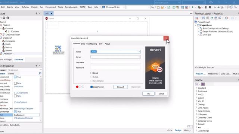The width and height of the screenshot is (239, 134).
Task: Toggle Connected False checkbox in inspector
Action: [15, 83]
